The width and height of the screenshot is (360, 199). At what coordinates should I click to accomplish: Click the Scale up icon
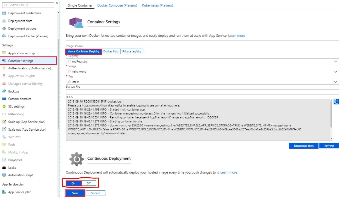coord(4,122)
